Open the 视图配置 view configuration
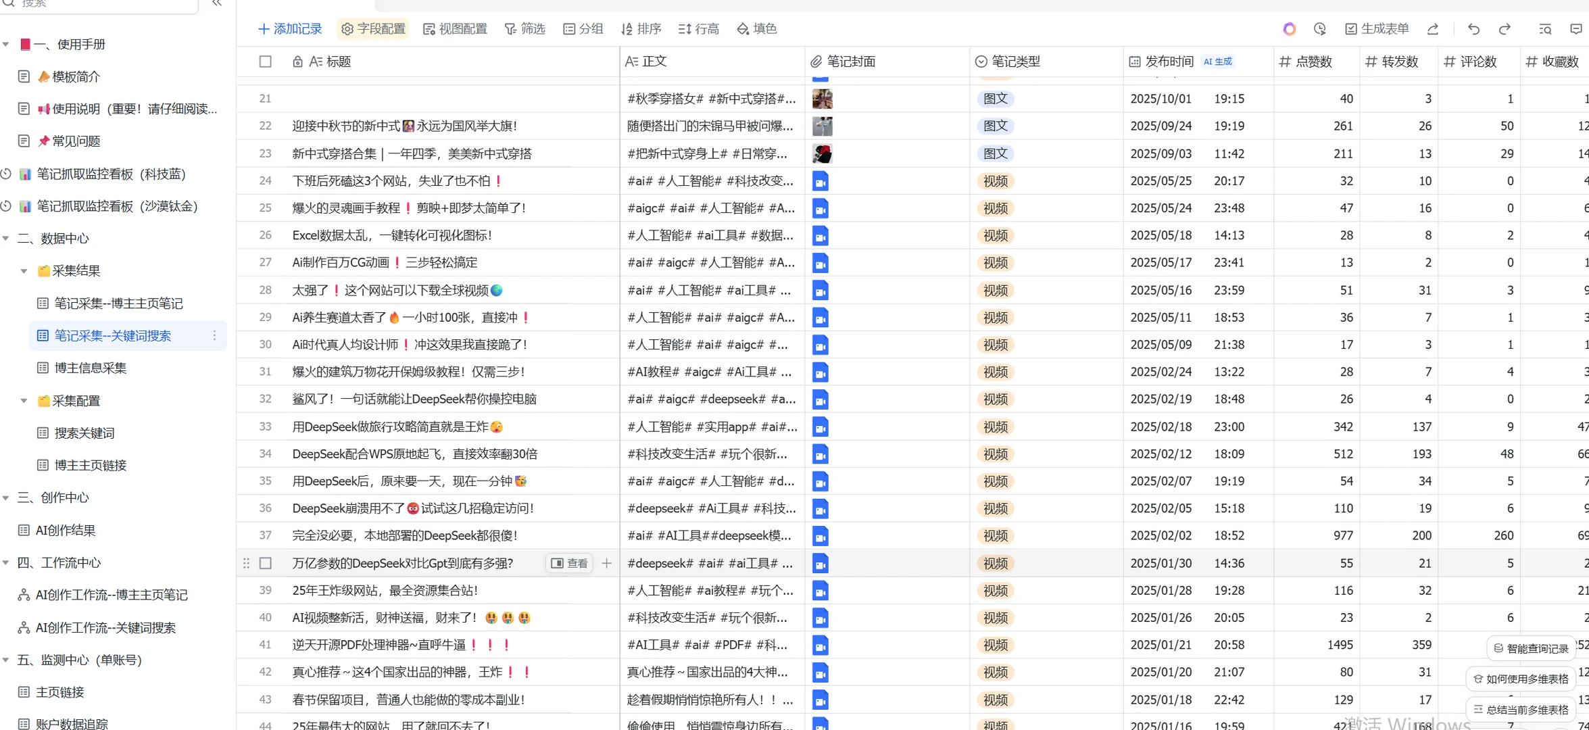 click(455, 29)
